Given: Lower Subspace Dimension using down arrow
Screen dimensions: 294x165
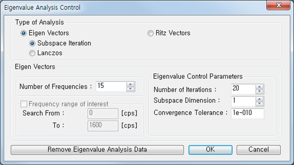Looking at the screenshot, I should (x=260, y=104).
